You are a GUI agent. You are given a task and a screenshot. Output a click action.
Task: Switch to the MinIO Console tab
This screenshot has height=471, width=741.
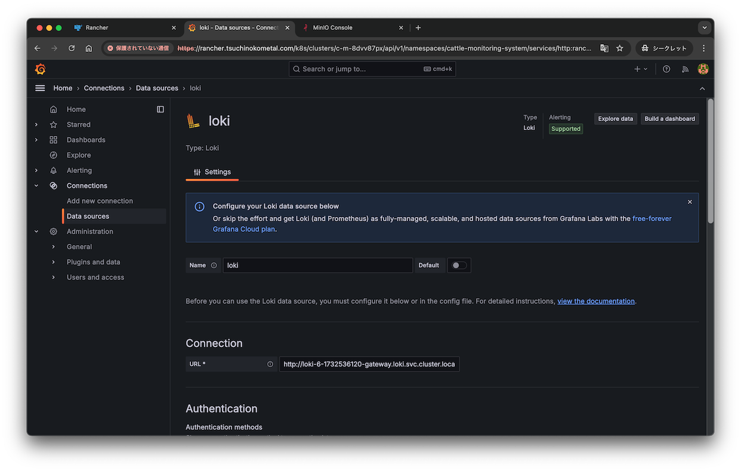[352, 27]
